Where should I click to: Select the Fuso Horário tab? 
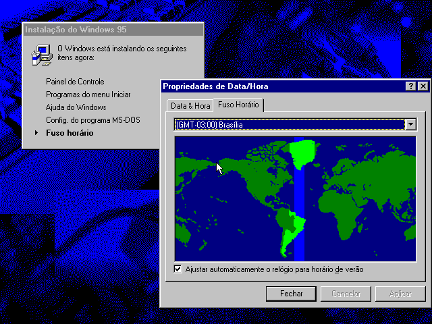[238, 105]
